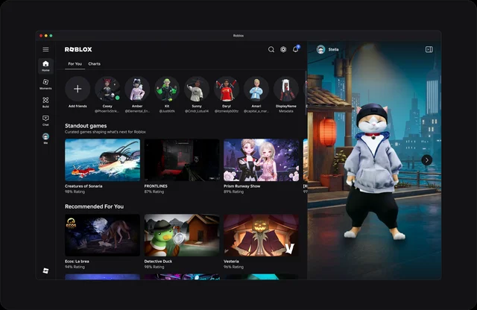
Task: Click the @Cmdr_Lotus14 username text
Action: (197, 111)
